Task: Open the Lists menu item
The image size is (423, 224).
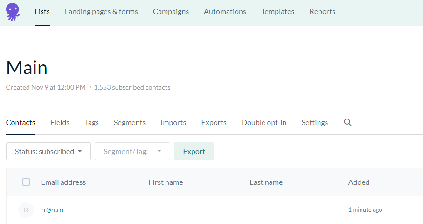Action: pos(42,12)
